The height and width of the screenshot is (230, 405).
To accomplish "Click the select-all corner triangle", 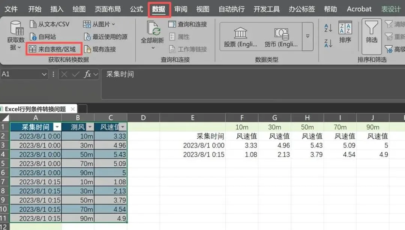I will [x=5, y=118].
